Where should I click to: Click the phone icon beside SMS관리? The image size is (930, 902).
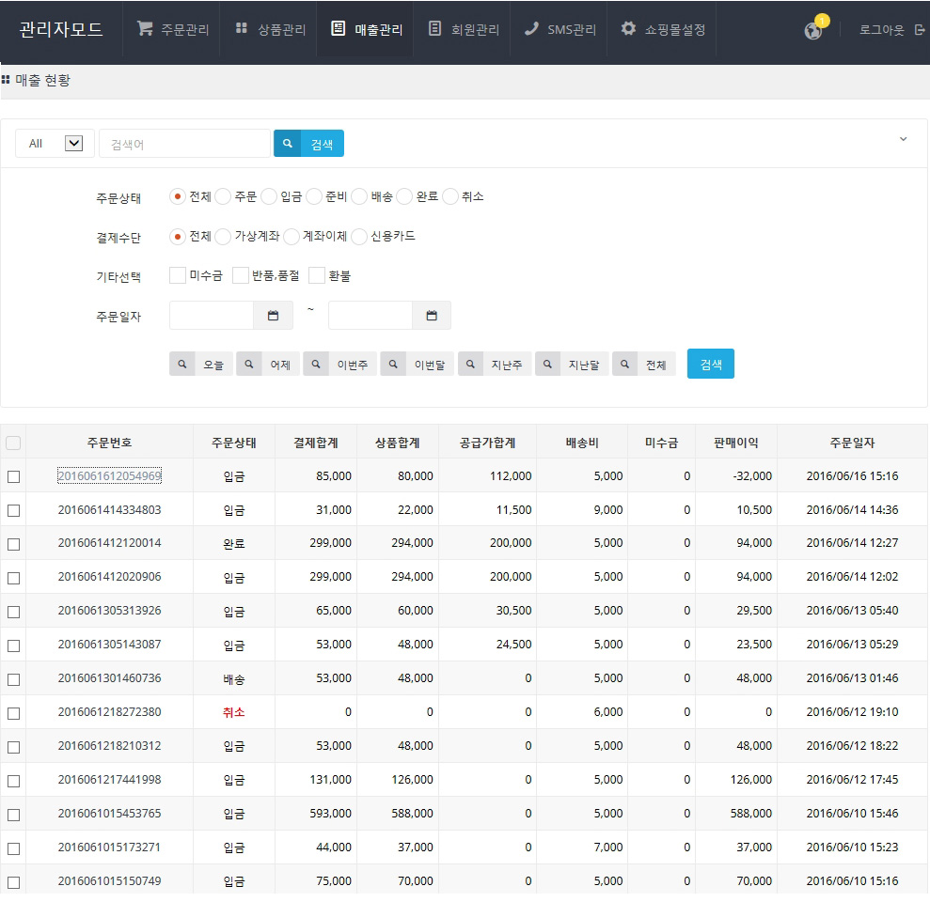coord(531,28)
